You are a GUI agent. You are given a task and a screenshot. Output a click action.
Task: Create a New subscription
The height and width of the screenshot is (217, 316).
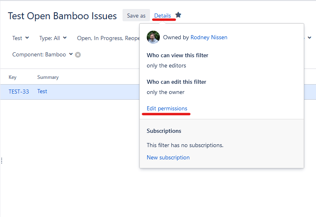click(x=168, y=157)
